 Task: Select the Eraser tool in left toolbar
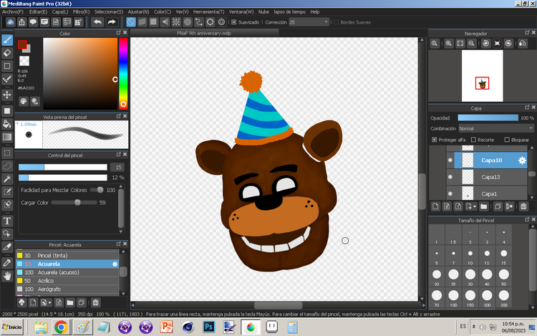coord(7,53)
